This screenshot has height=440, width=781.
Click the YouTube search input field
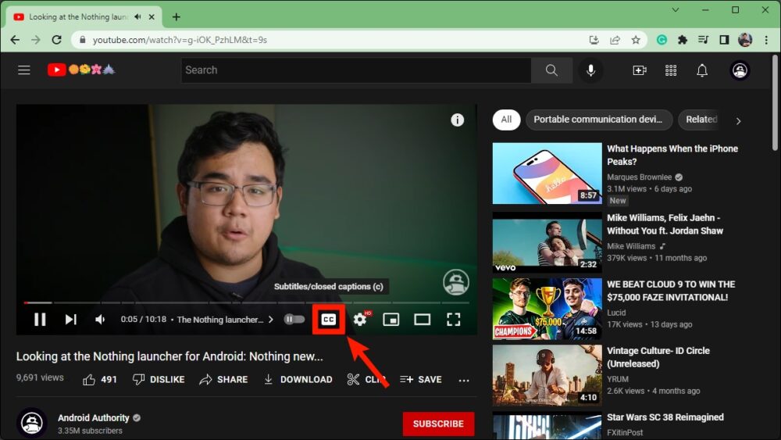click(x=356, y=70)
